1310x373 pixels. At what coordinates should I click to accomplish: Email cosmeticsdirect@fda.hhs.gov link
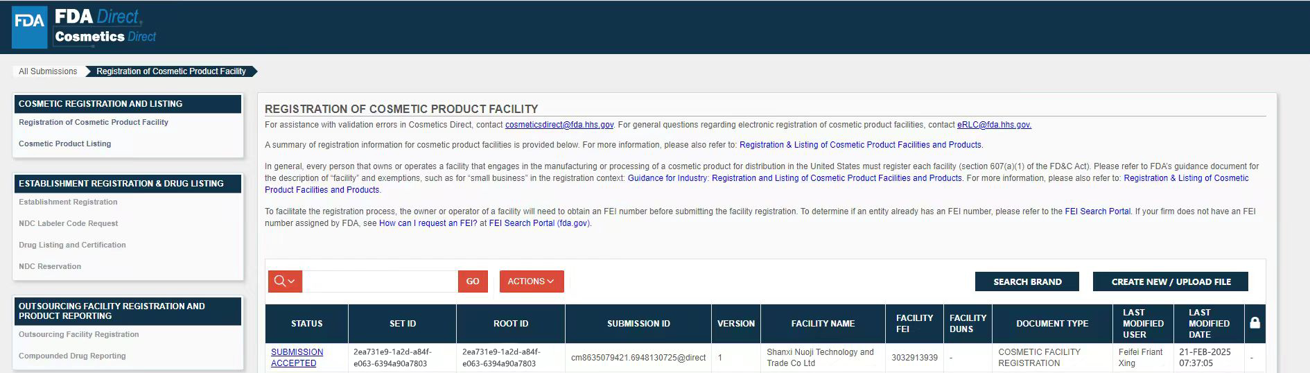(x=559, y=125)
